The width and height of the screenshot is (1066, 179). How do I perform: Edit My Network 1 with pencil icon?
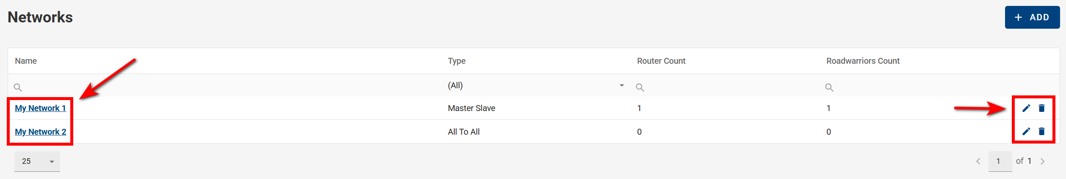click(1026, 108)
